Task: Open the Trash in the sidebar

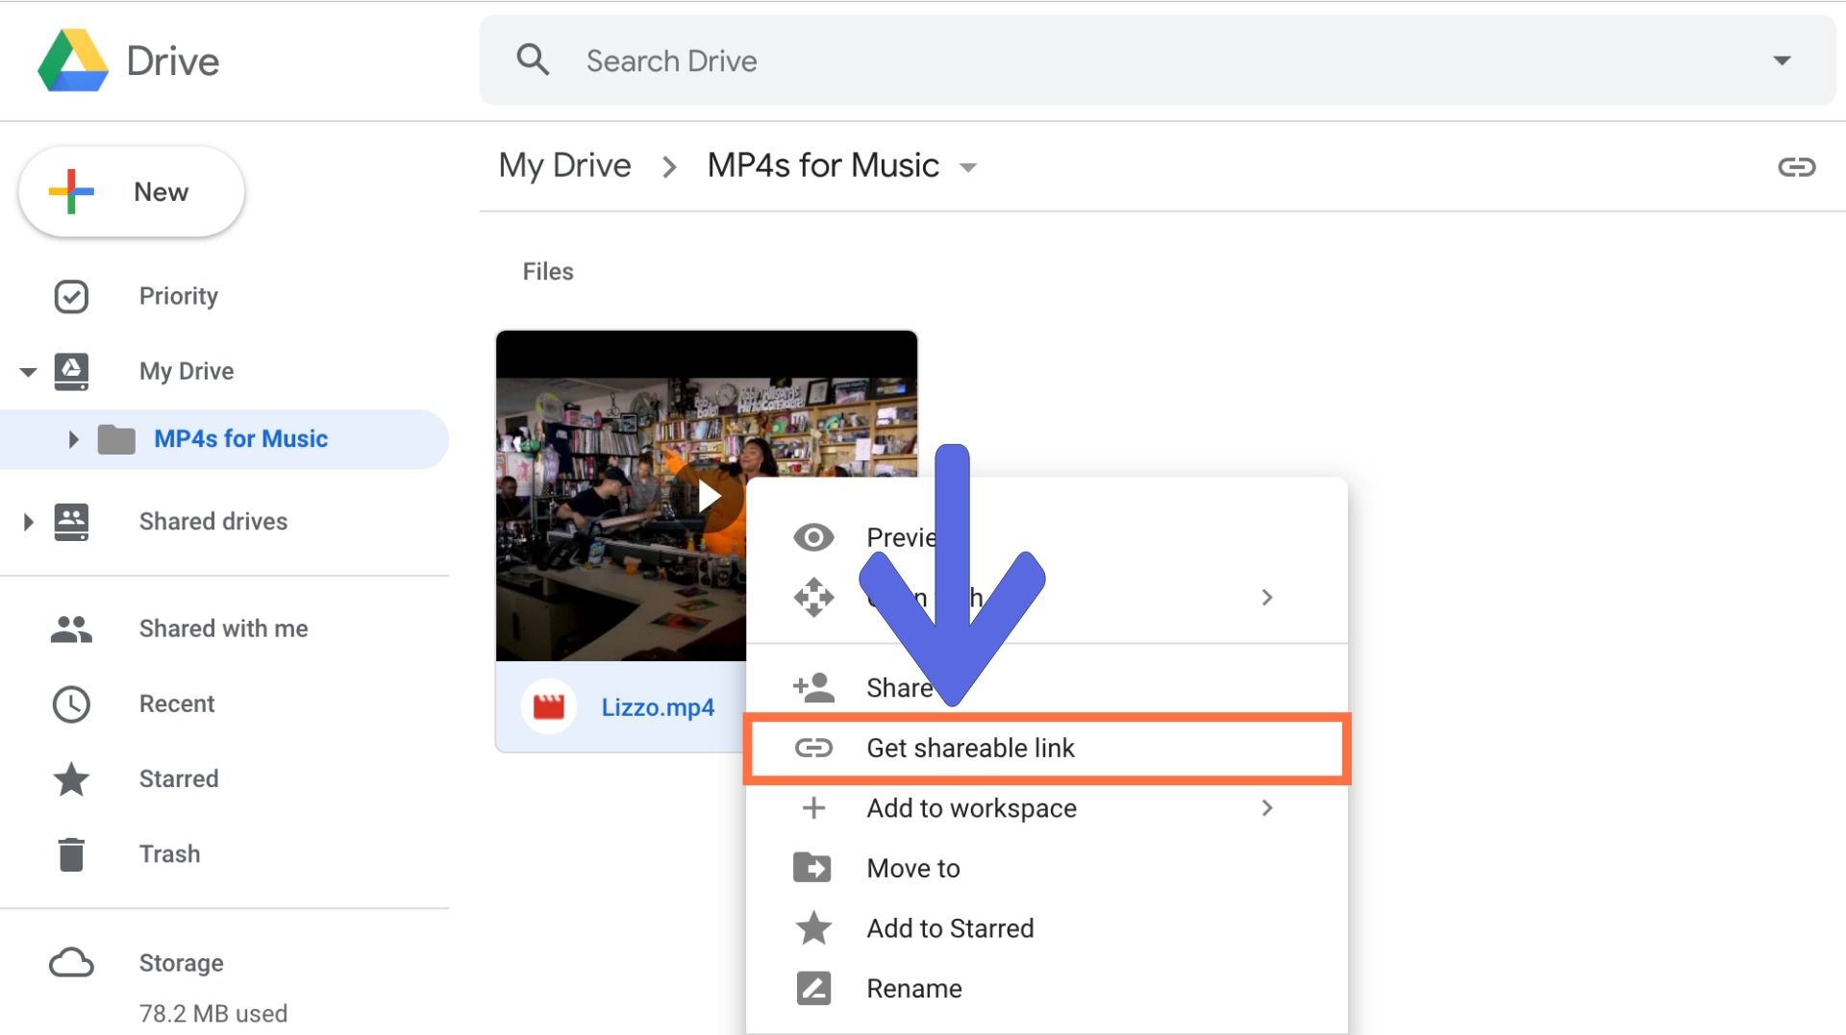Action: point(169,854)
